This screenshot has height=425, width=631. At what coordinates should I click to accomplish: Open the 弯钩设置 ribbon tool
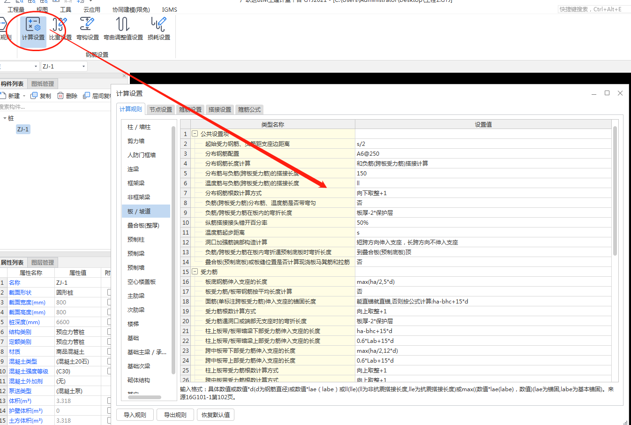[87, 28]
